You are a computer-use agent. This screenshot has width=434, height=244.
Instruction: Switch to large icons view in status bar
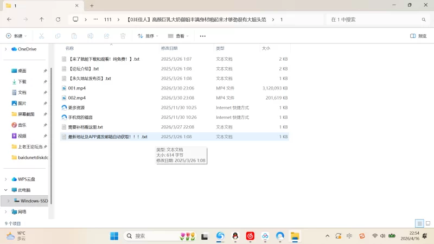pyautogui.click(x=427, y=223)
